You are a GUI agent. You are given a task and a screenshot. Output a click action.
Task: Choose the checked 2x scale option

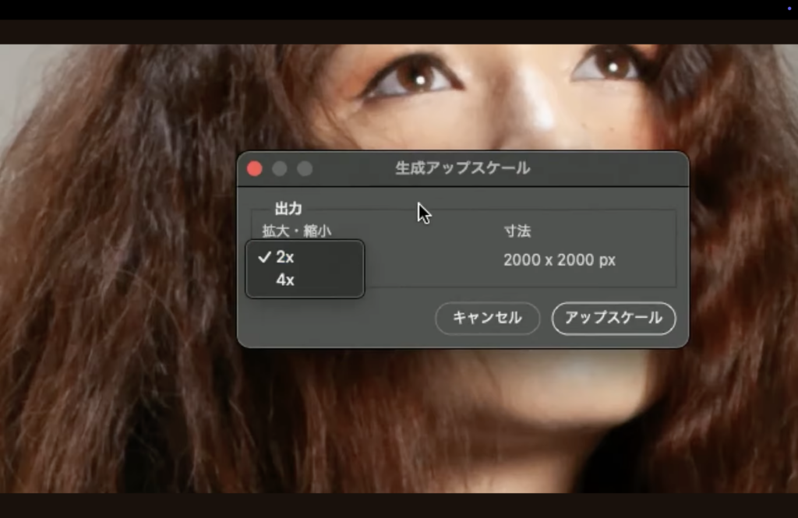pos(285,258)
